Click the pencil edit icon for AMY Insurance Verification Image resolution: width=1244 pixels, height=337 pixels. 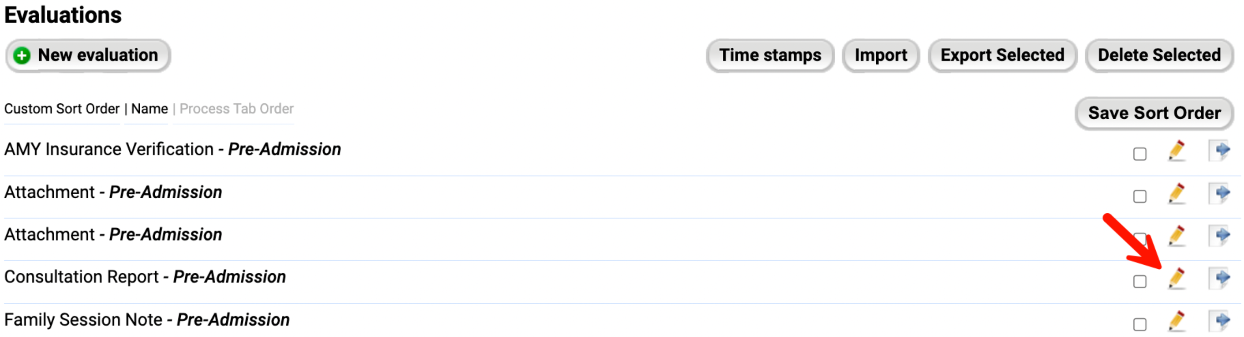tap(1176, 151)
